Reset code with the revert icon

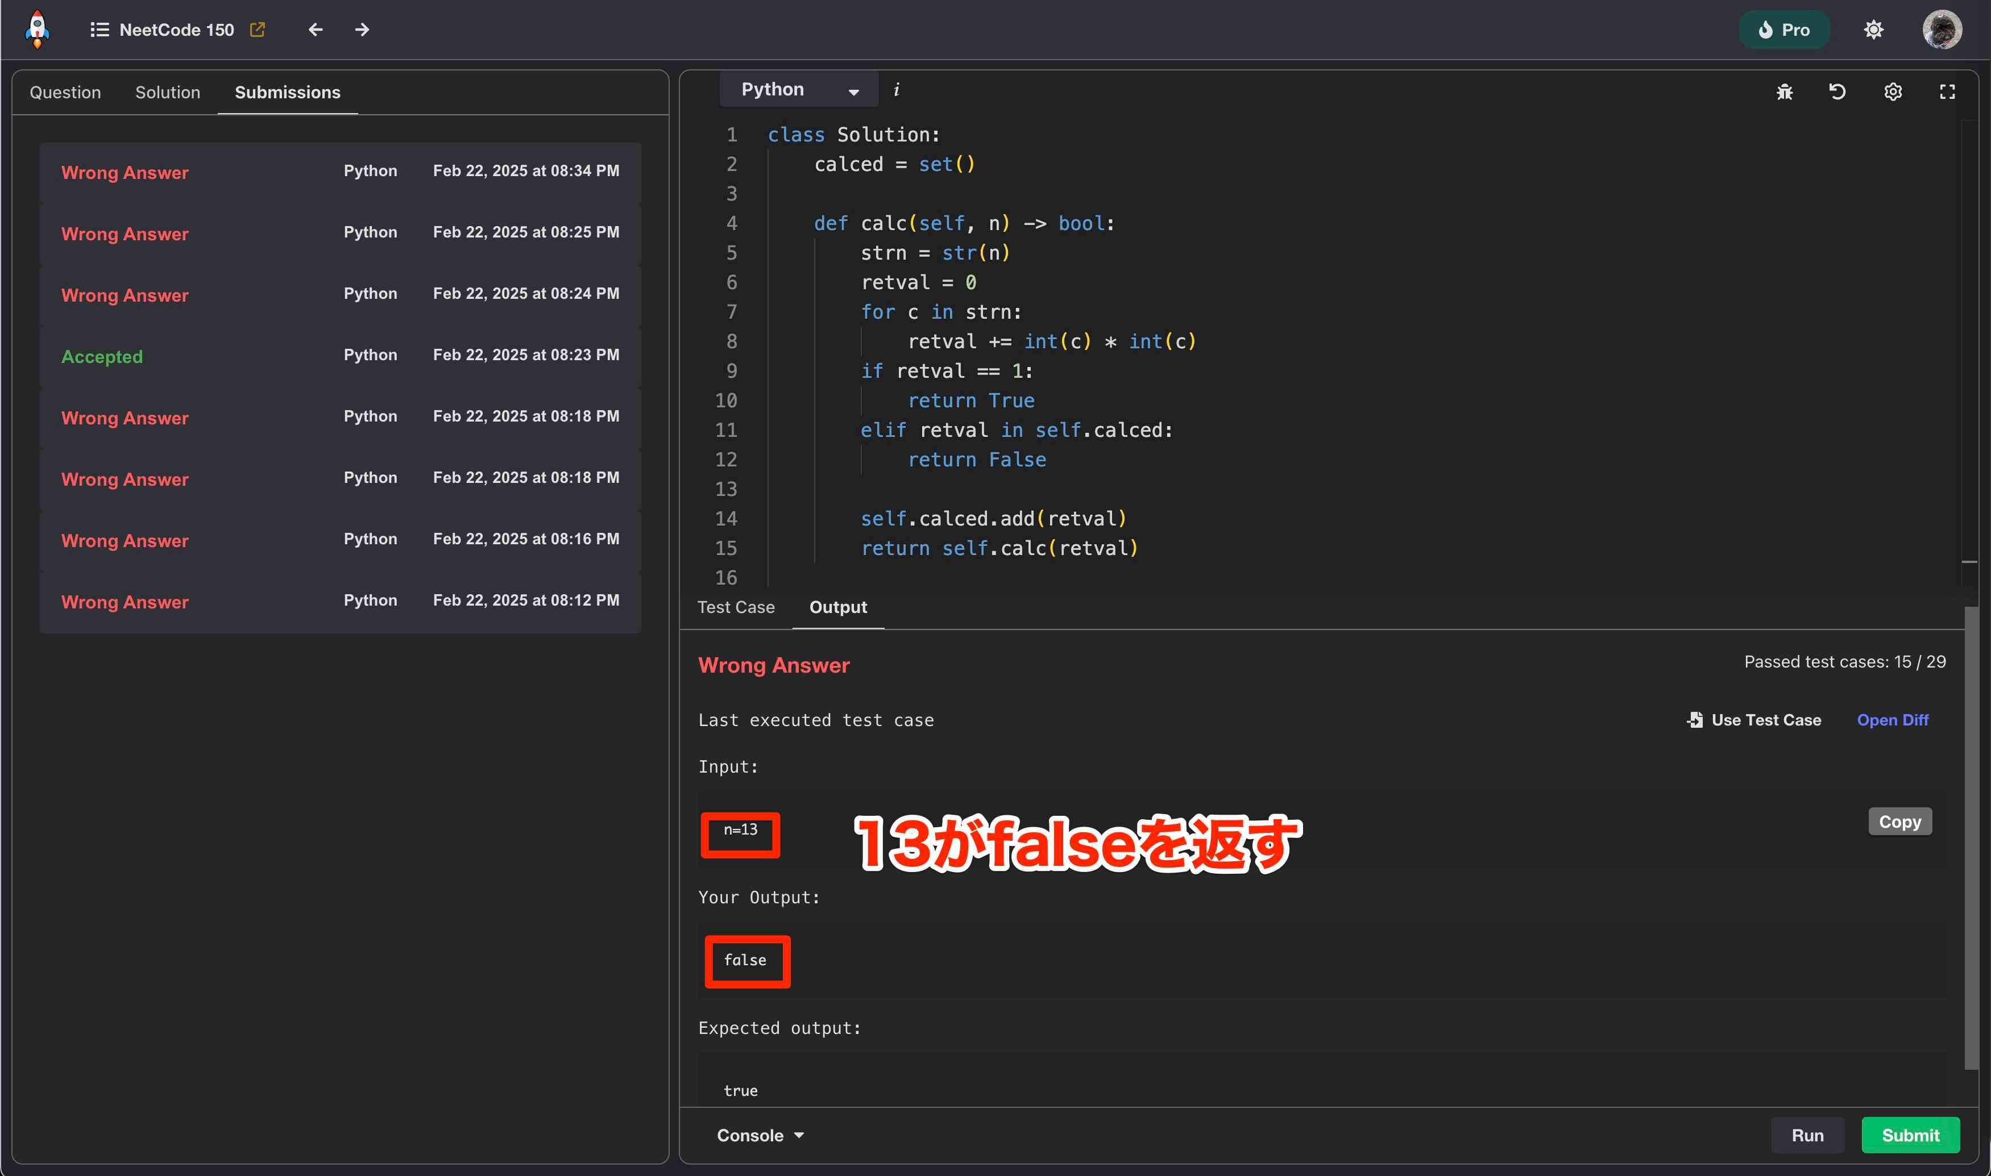pyautogui.click(x=1837, y=92)
